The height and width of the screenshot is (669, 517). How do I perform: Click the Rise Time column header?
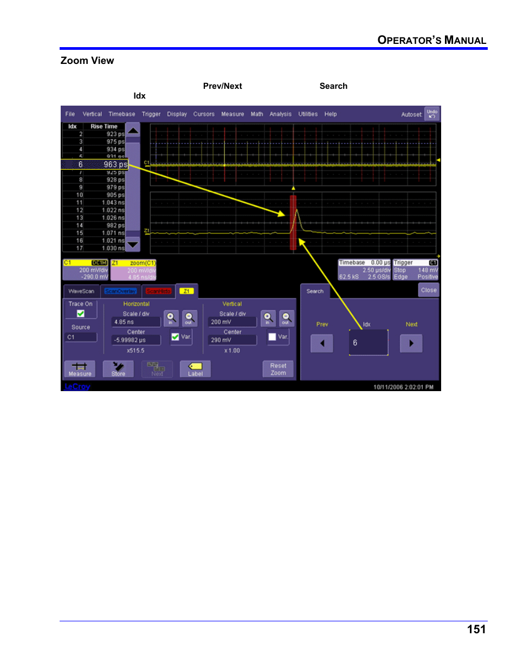[104, 126]
